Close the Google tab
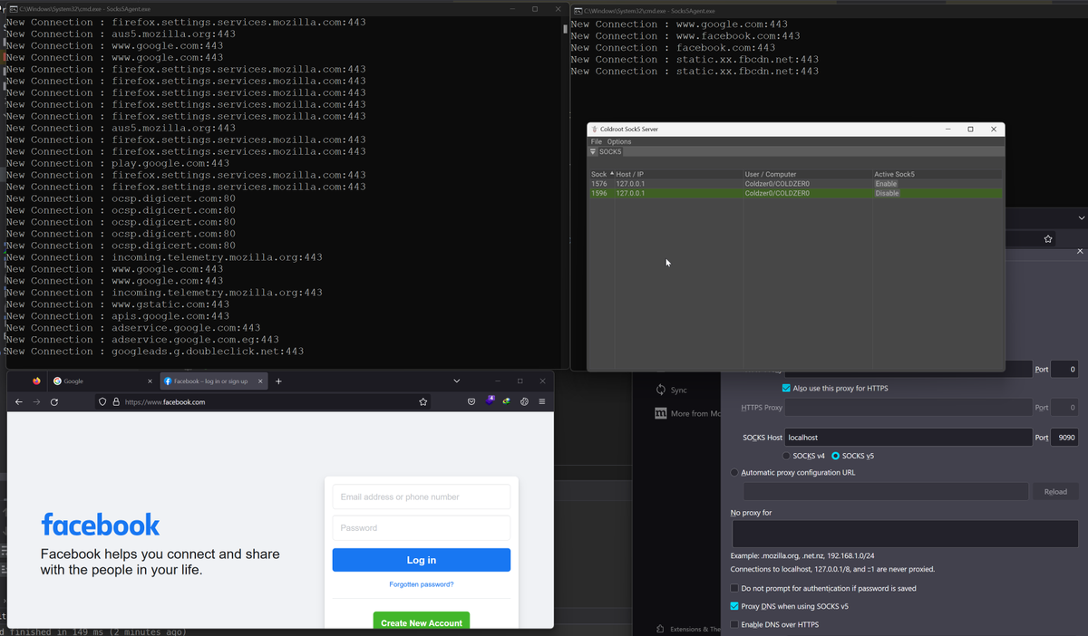1088x636 pixels. [x=150, y=381]
